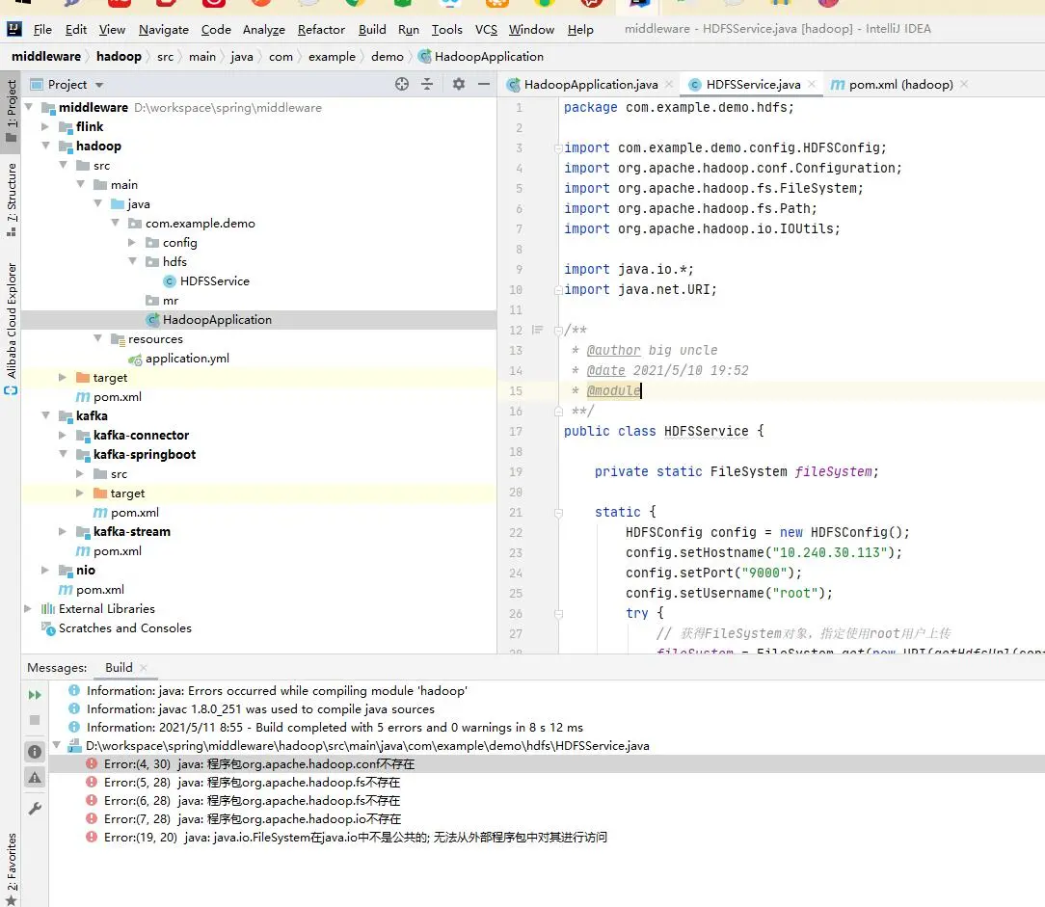Expand the flink module folder
Image resolution: width=1045 pixels, height=907 pixels.
[45, 127]
